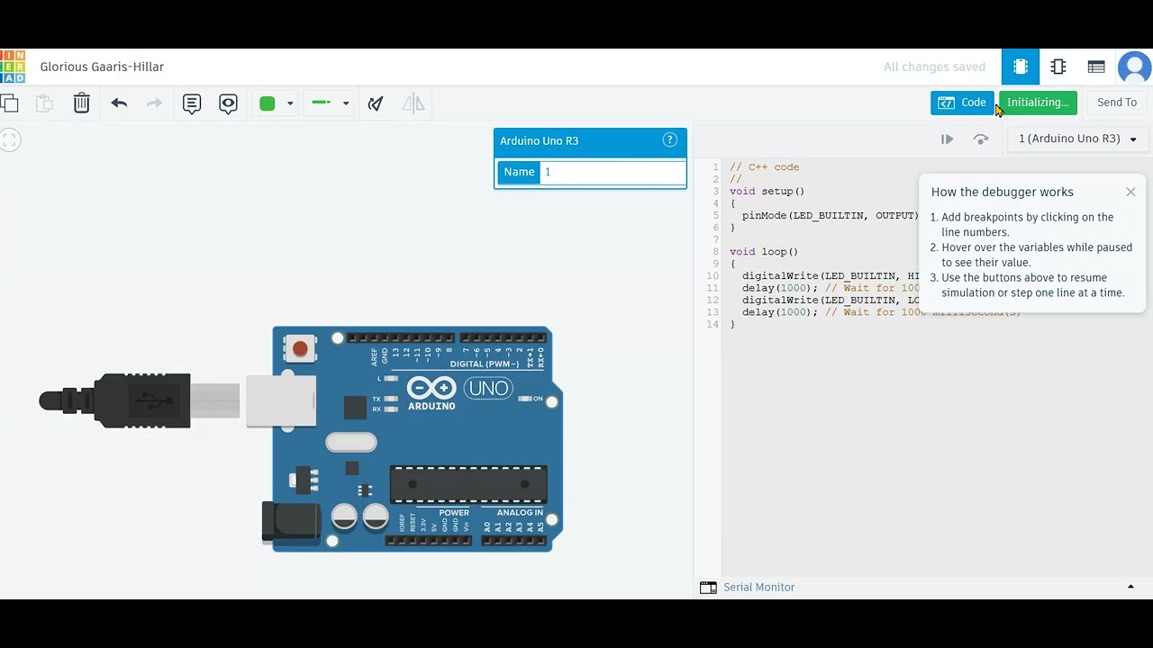Click the rotate tool icon
This screenshot has width=1153, height=648.
tap(376, 103)
